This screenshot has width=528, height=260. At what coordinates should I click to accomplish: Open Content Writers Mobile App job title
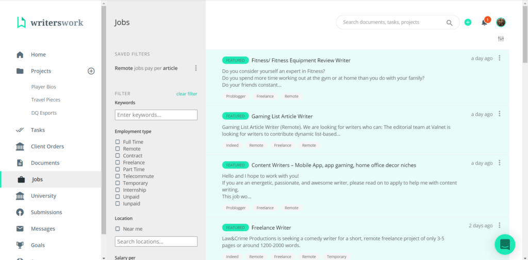[334, 165]
